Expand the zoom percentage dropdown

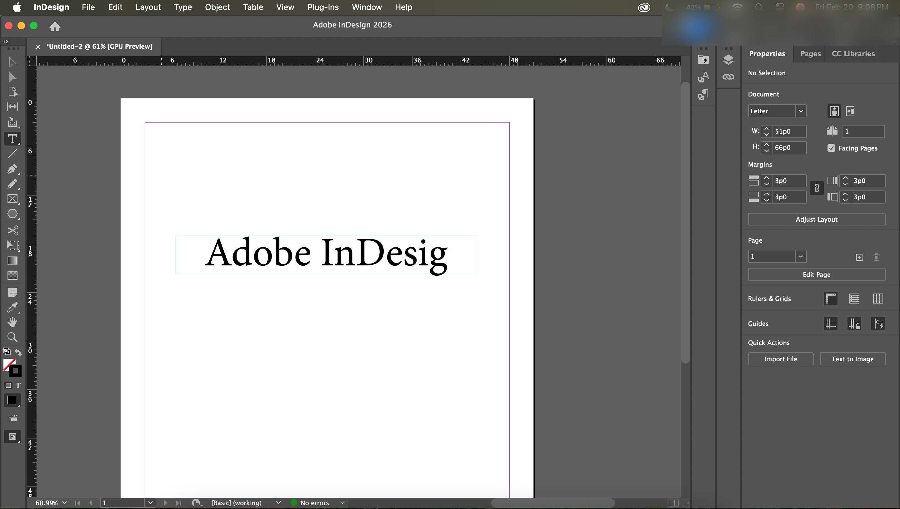tap(65, 503)
